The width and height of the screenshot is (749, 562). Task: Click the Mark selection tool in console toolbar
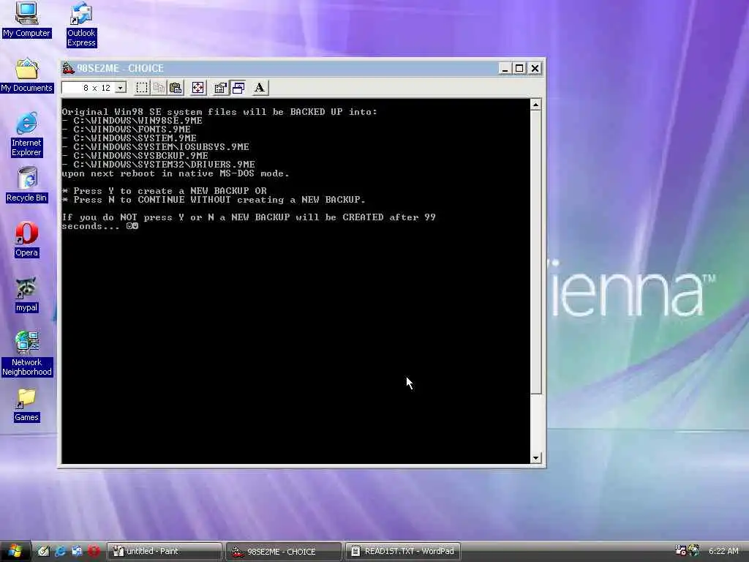pos(142,88)
